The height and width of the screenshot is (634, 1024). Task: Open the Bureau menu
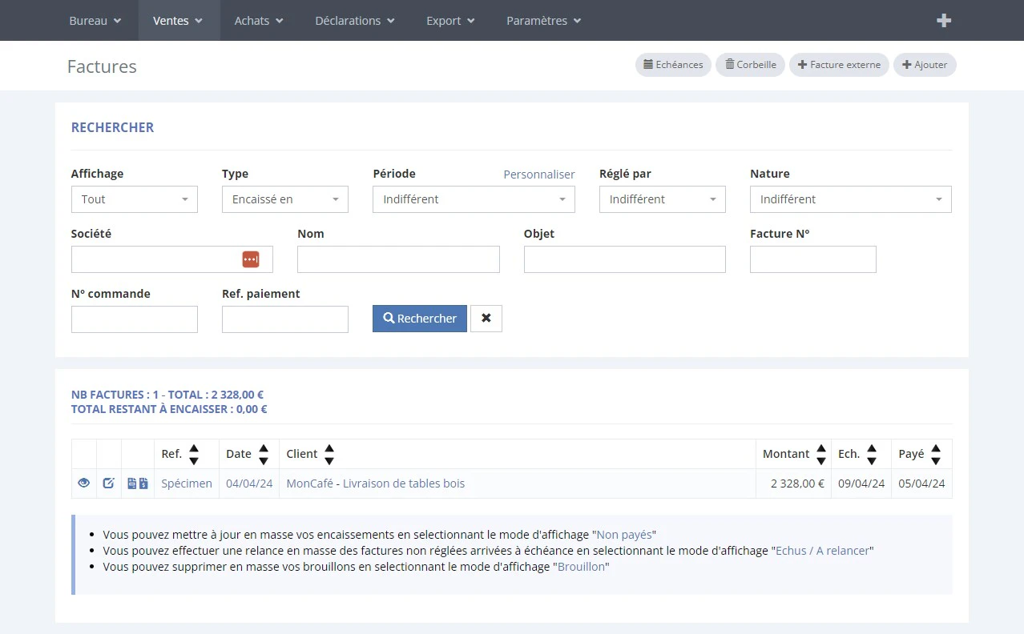(x=95, y=21)
